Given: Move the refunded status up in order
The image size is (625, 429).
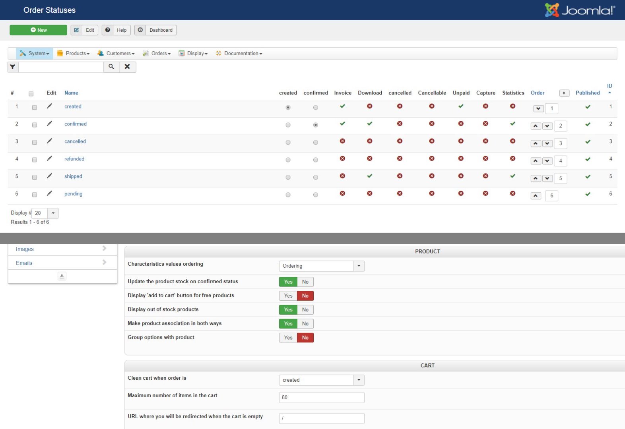Looking at the screenshot, I should pos(536,161).
